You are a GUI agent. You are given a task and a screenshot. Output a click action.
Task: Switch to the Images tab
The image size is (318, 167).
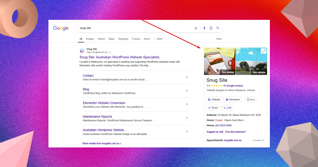[90, 39]
